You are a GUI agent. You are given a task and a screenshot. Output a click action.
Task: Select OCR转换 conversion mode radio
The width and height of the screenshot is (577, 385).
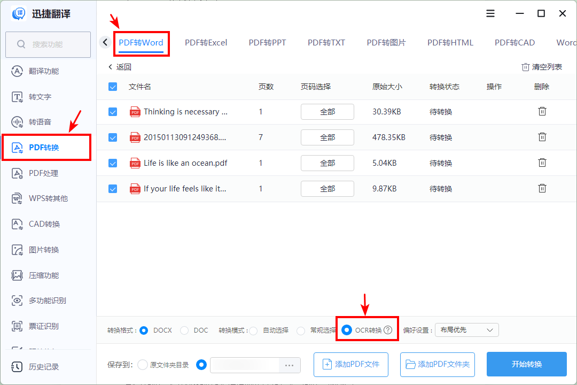point(347,330)
